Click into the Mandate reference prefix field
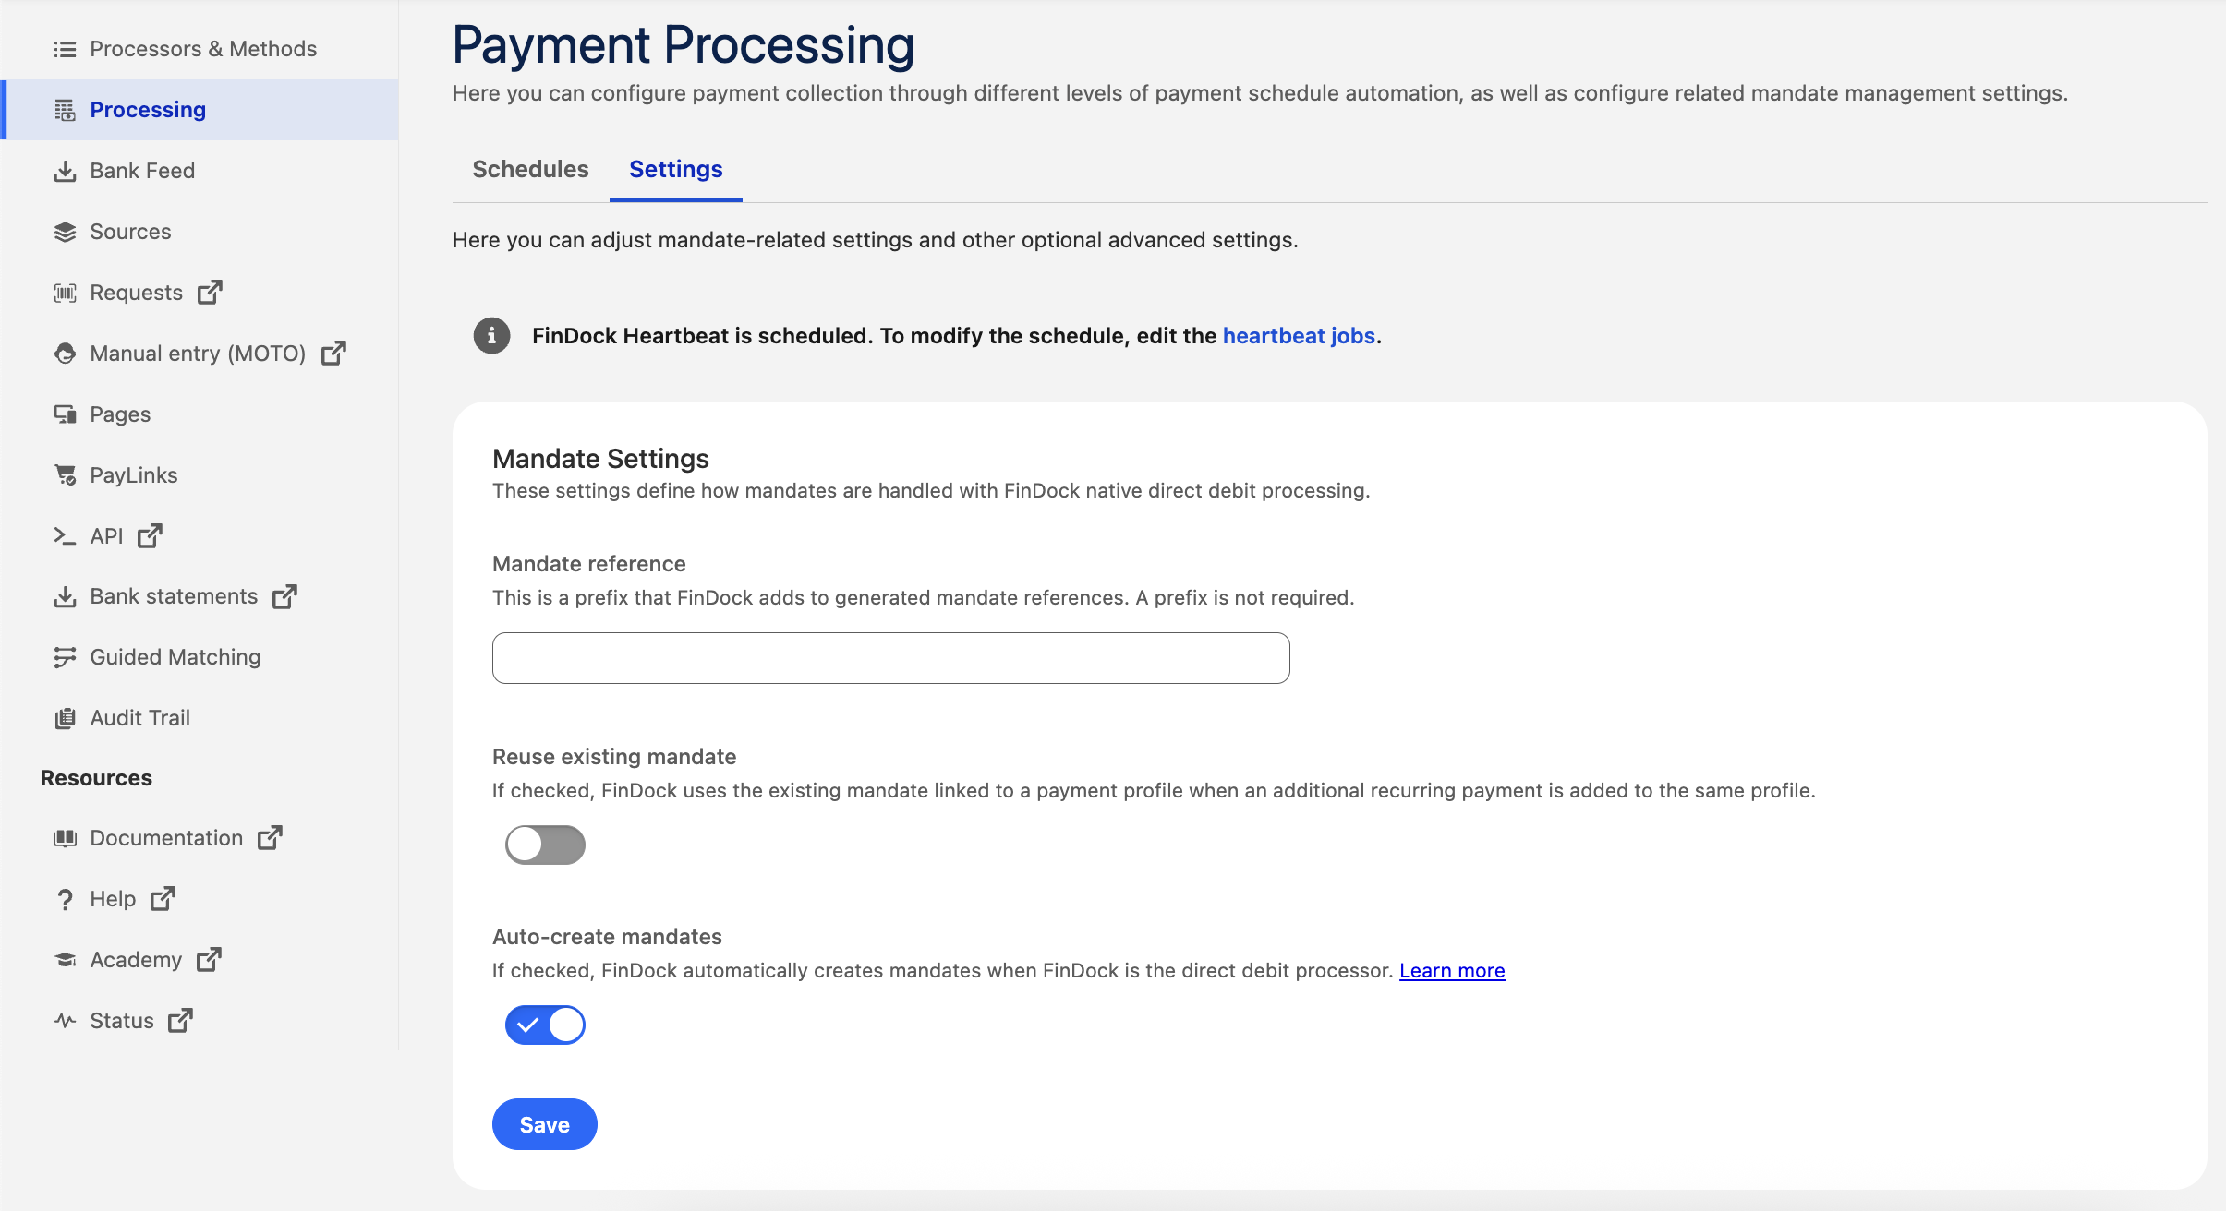The image size is (2226, 1211). pos(890,658)
